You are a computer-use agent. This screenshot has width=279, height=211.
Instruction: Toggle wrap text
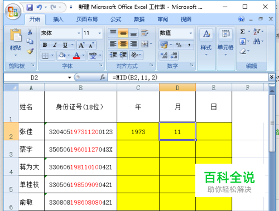click(145, 33)
